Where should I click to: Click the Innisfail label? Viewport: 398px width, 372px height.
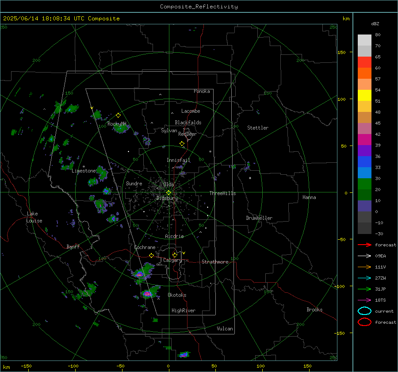click(179, 160)
